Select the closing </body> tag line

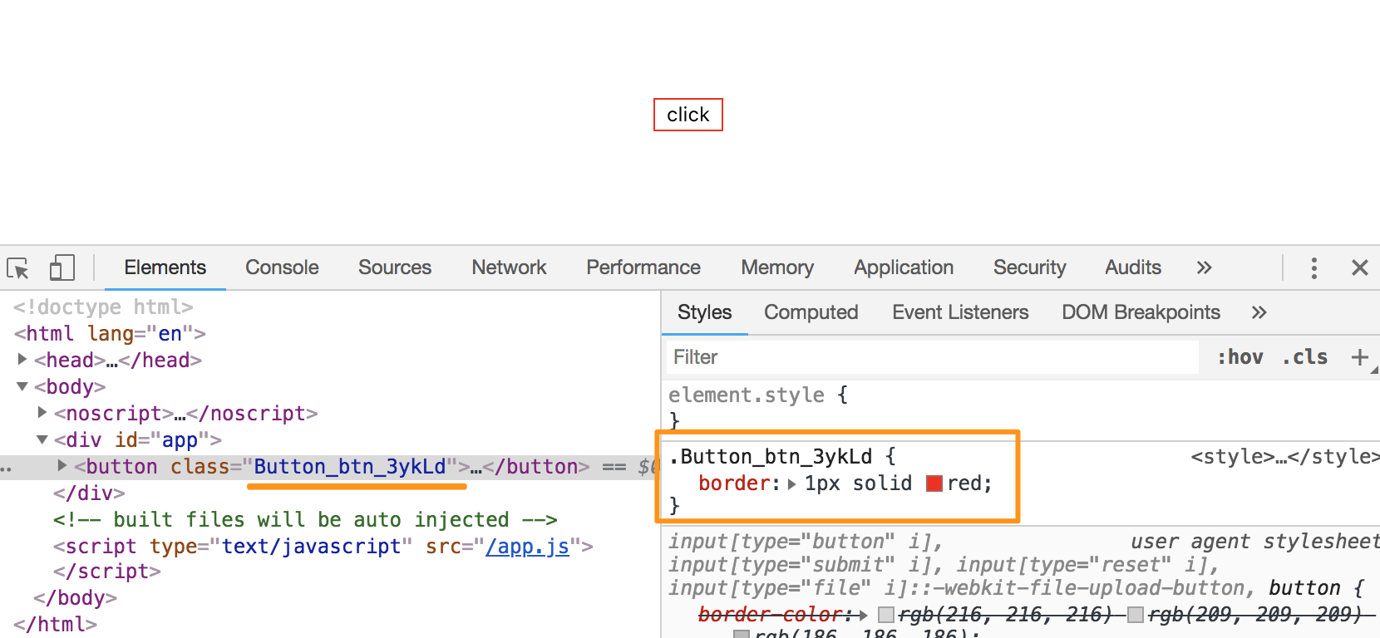coord(75,598)
